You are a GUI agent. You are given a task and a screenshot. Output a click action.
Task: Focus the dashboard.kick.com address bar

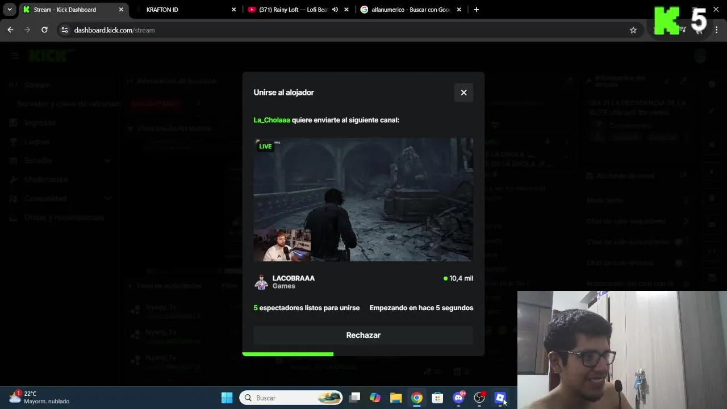tap(349, 30)
